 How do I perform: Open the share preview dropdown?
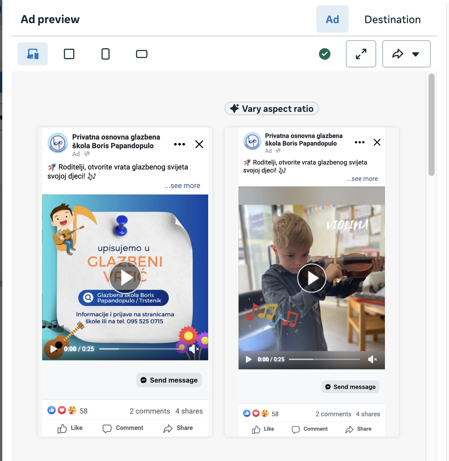[407, 54]
